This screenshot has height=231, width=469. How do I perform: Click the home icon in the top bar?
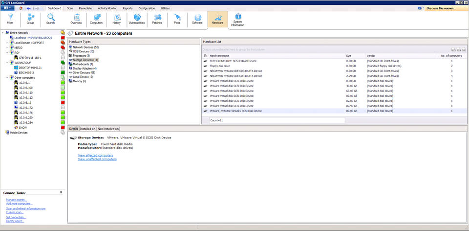click(21, 8)
